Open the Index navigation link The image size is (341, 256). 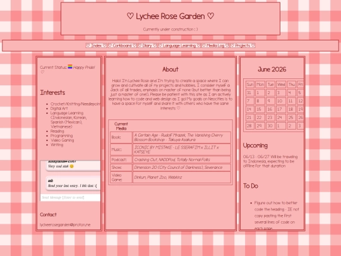pyautogui.click(x=96, y=46)
